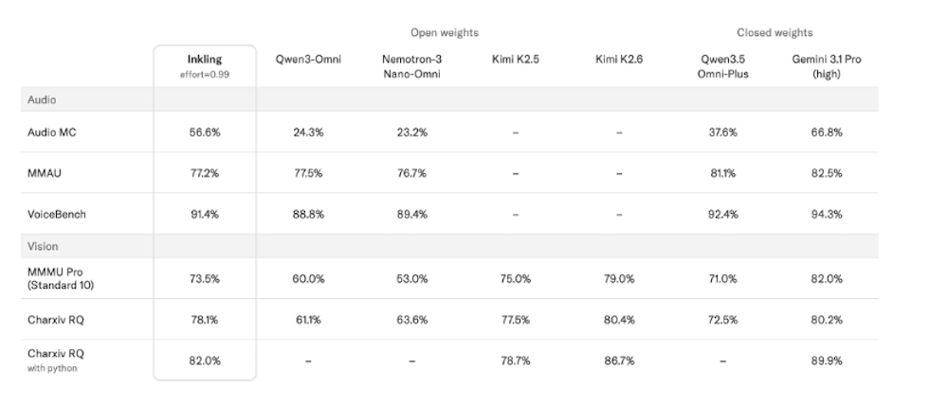Click the 'with python' Charxiv RQ label
The width and height of the screenshot is (948, 405).
pyautogui.click(x=52, y=368)
